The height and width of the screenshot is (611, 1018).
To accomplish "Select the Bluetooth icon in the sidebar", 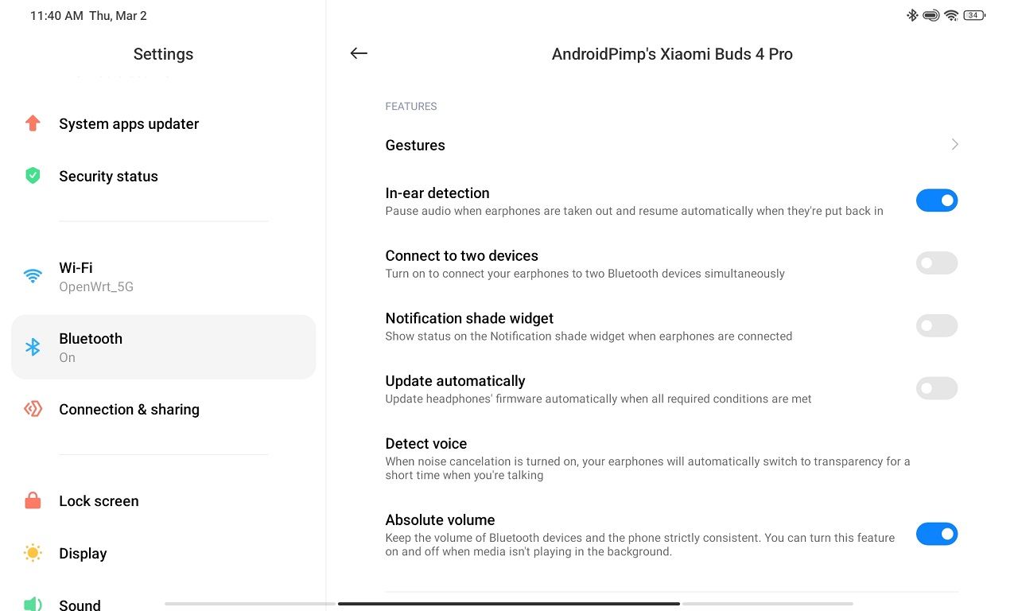I will click(33, 347).
